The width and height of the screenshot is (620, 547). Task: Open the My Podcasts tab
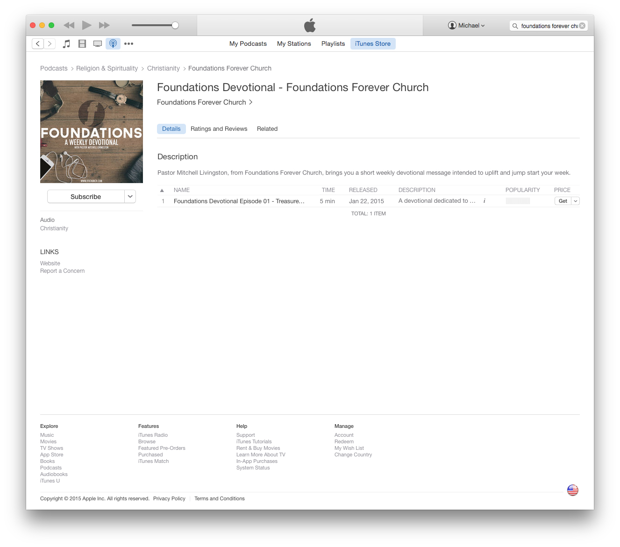[248, 43]
